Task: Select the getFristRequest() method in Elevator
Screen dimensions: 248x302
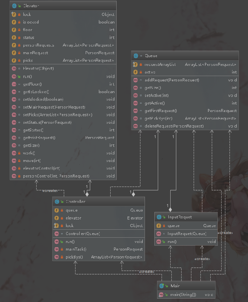Action: coord(39,138)
